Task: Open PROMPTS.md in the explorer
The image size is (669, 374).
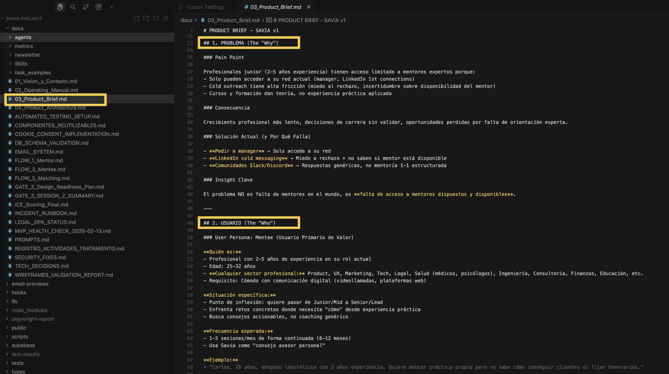Action: point(32,240)
